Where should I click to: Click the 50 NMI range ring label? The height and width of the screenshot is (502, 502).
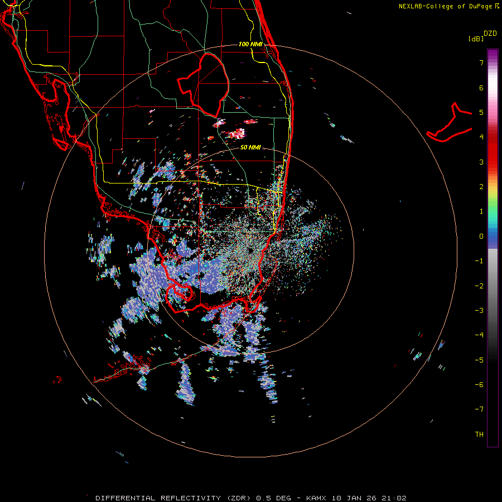pos(250,148)
